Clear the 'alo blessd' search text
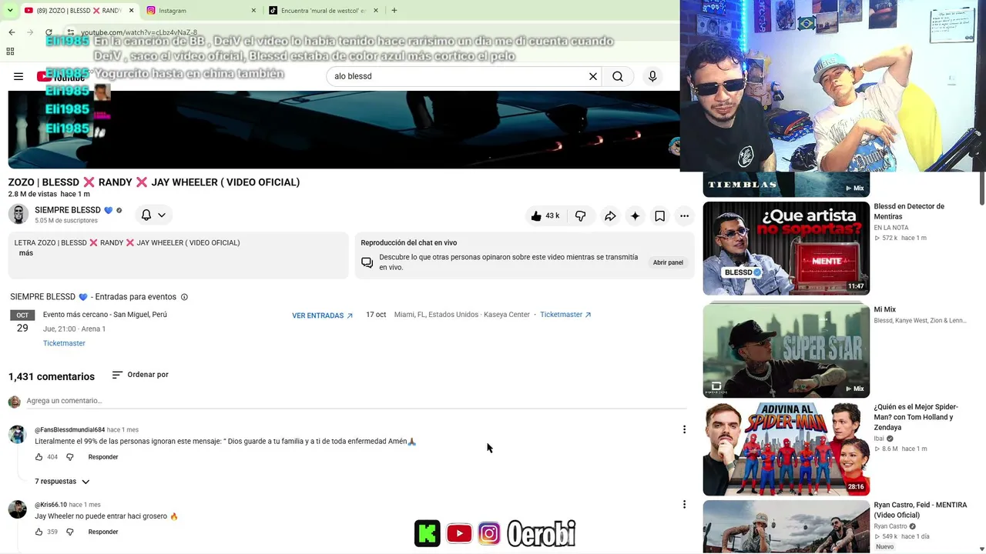Viewport: 986px width, 554px height. pyautogui.click(x=593, y=76)
